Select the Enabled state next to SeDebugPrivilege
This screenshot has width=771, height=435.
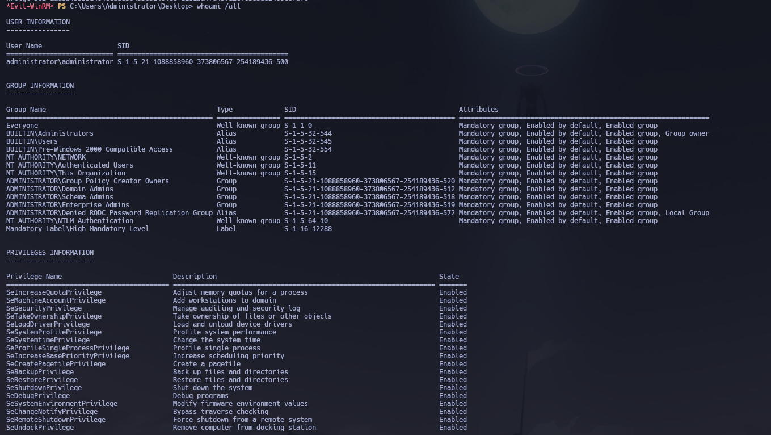tap(452, 395)
